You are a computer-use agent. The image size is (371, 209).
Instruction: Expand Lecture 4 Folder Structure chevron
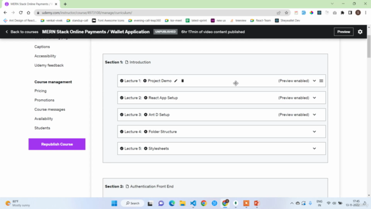[314, 132]
